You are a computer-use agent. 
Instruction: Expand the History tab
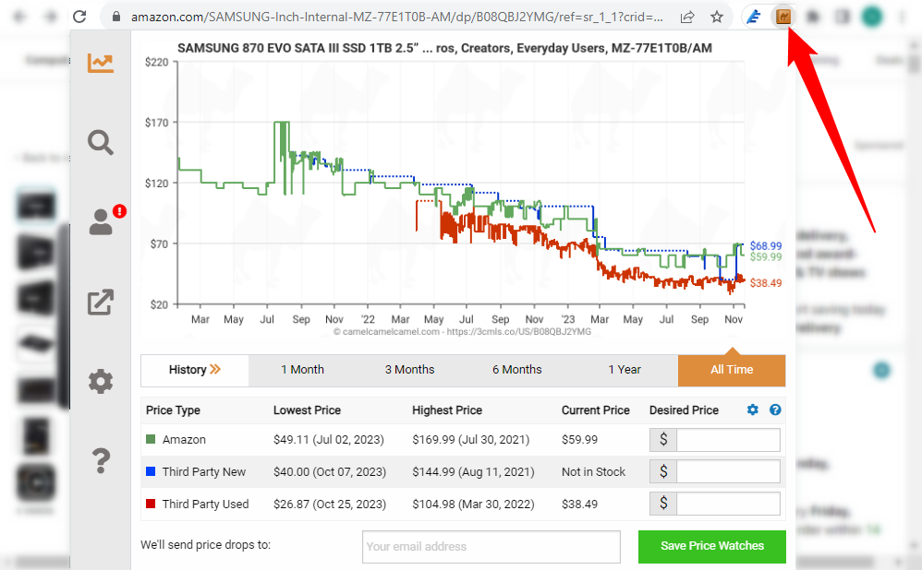[x=195, y=370]
